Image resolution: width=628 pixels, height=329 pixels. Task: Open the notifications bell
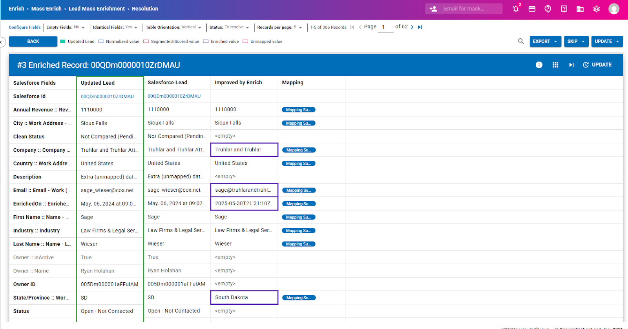click(516, 9)
